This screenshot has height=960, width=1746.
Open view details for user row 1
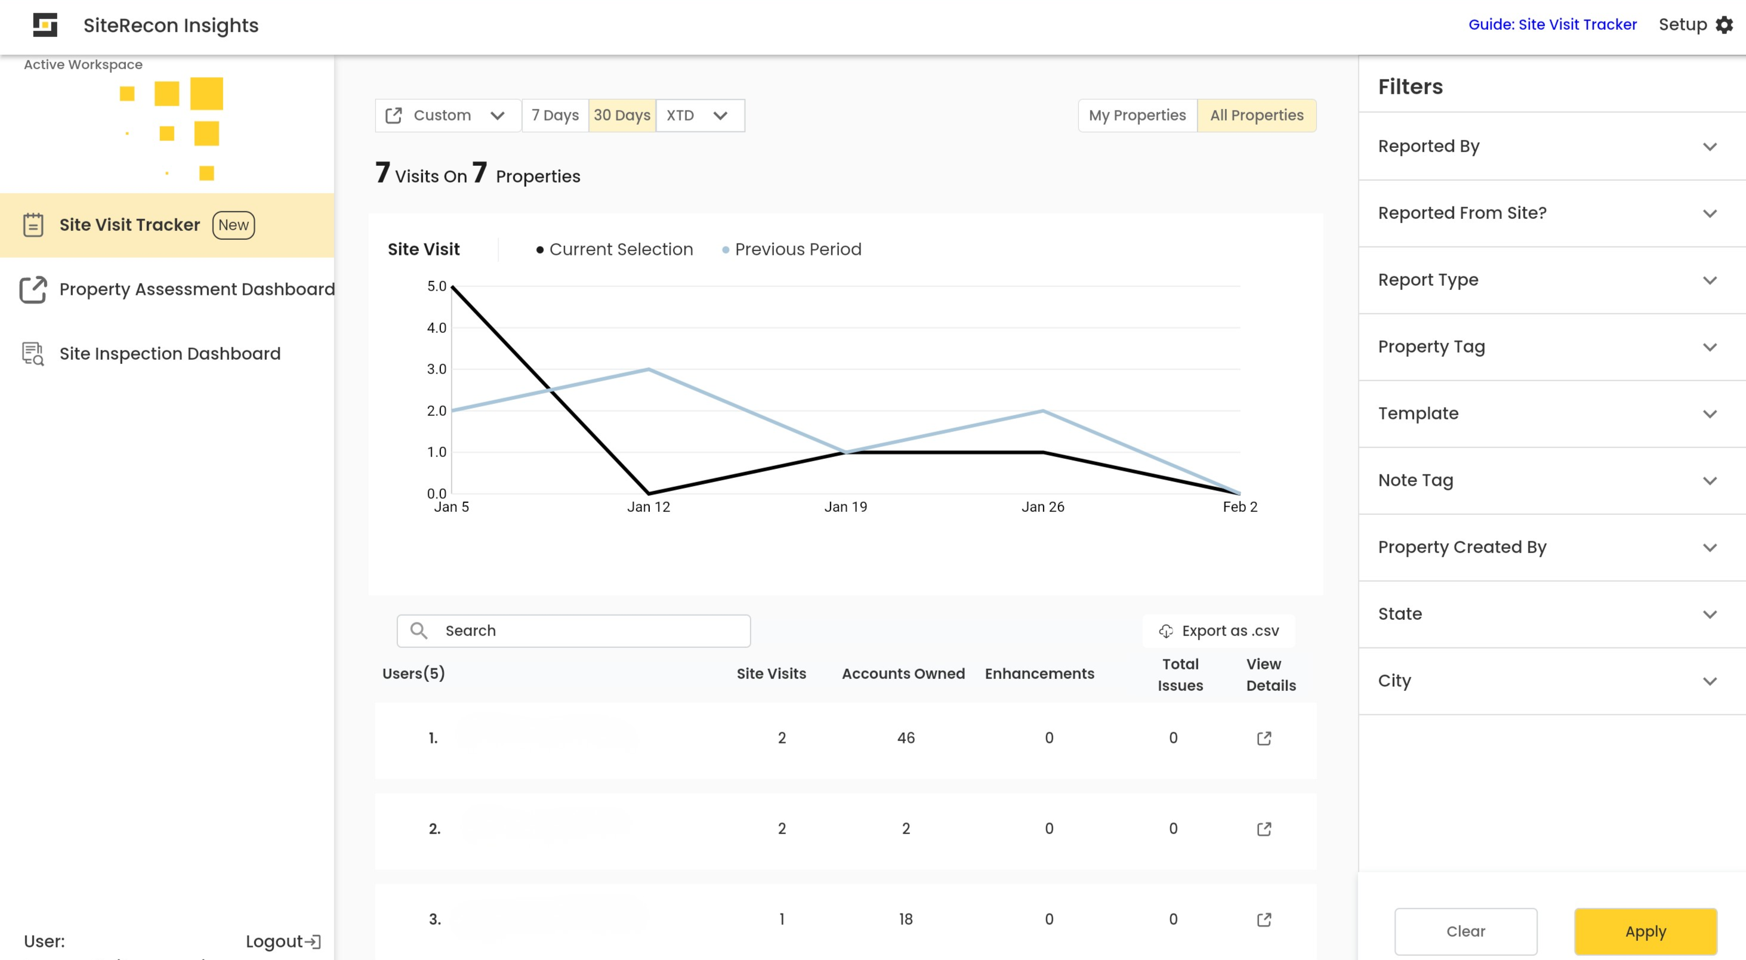(1263, 738)
